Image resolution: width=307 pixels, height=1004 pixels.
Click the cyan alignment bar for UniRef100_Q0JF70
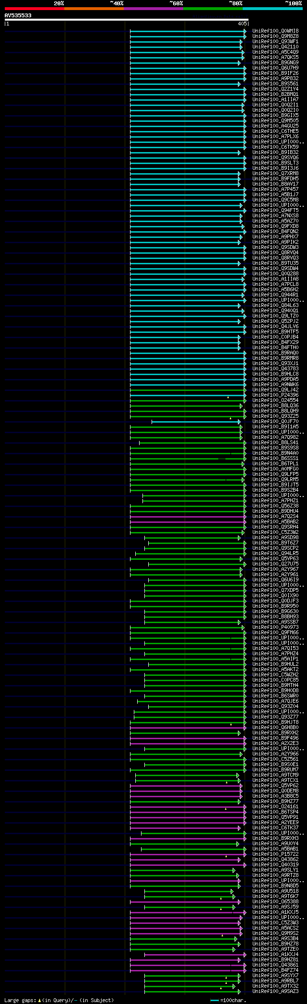point(196,422)
